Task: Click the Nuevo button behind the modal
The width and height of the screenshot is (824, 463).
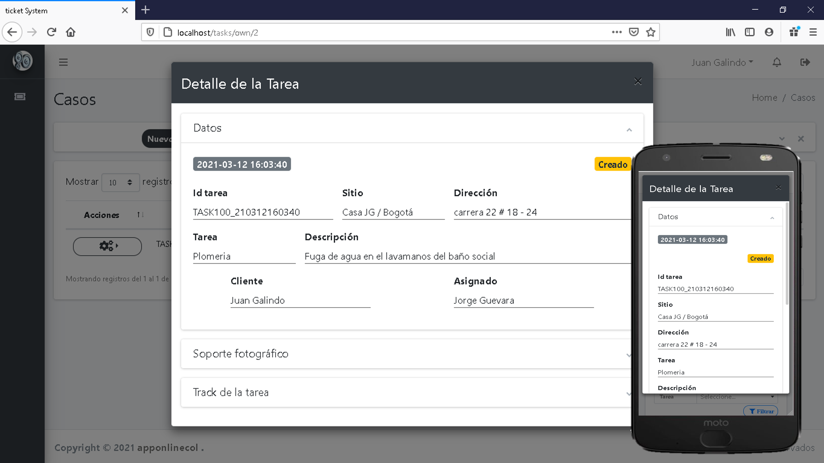Action: coord(157,139)
